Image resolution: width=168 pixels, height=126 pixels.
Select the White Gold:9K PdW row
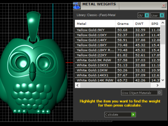click(118, 60)
